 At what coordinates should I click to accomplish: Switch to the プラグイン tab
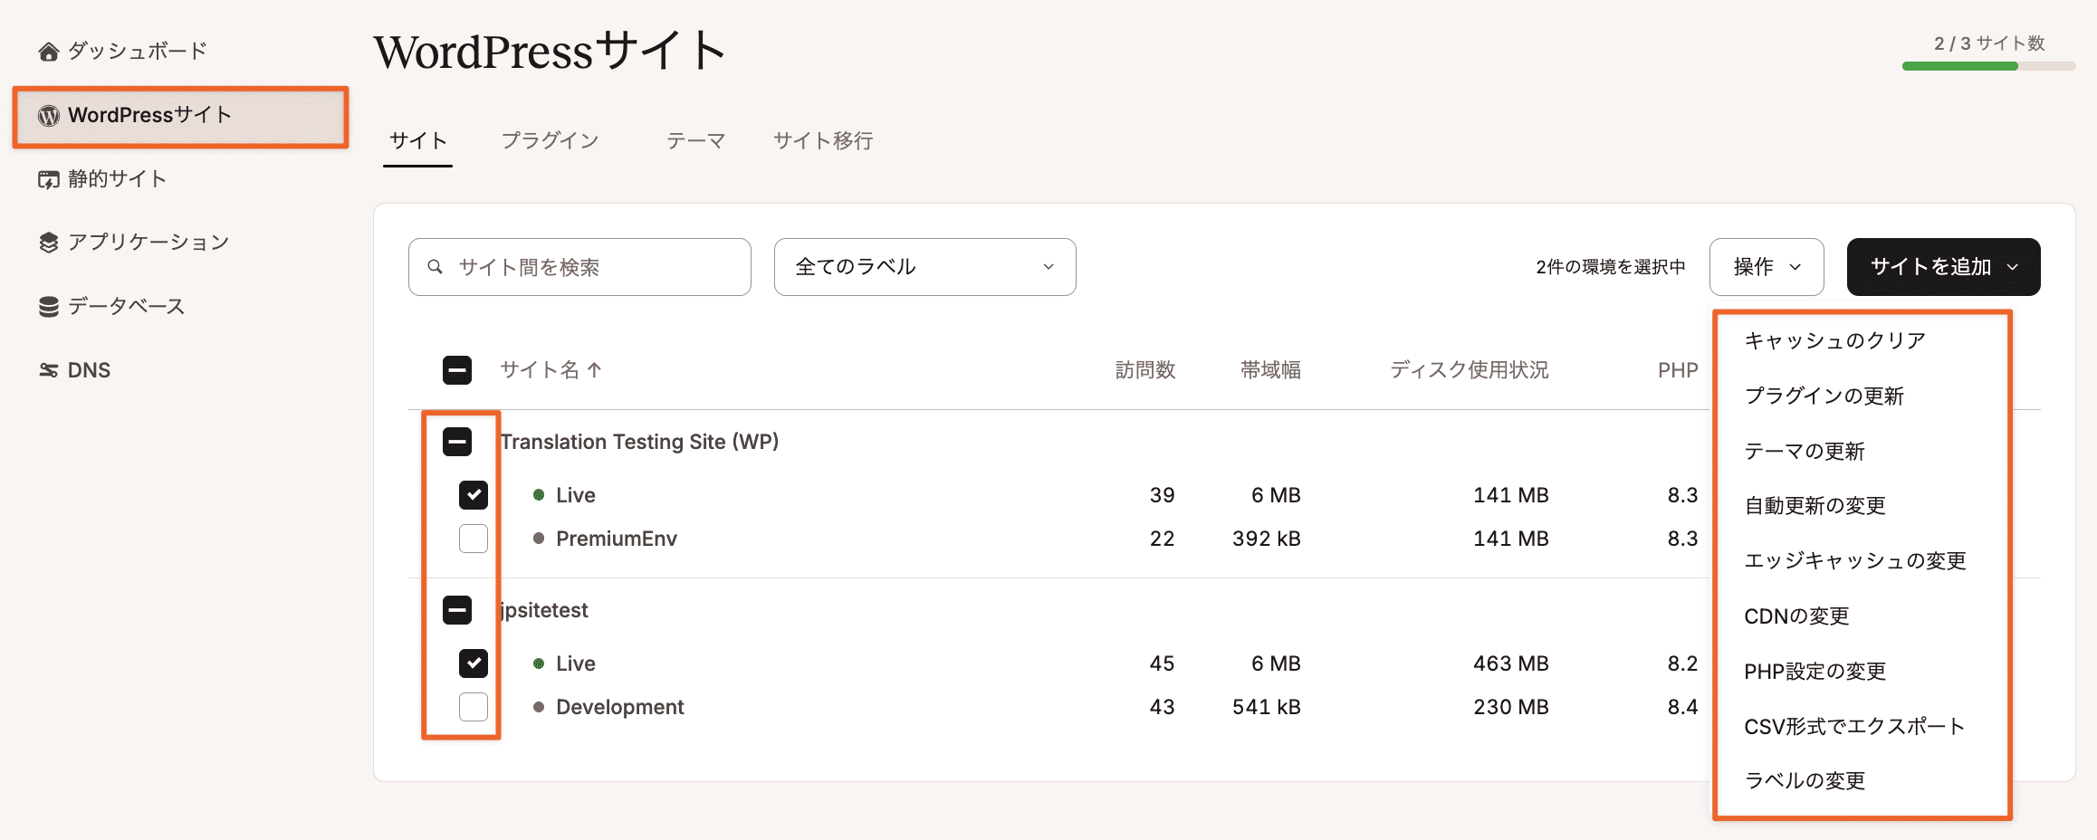click(x=551, y=141)
